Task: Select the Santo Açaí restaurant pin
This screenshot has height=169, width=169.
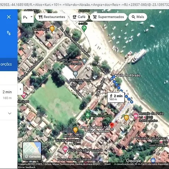Action: click(x=52, y=29)
